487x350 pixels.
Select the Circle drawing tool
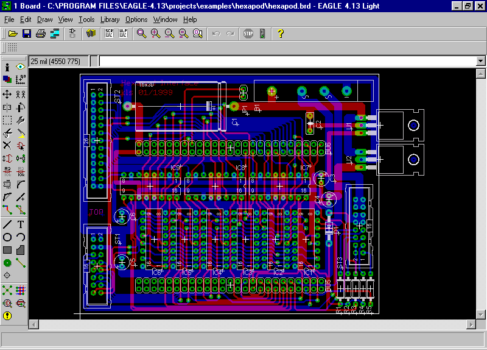7,237
